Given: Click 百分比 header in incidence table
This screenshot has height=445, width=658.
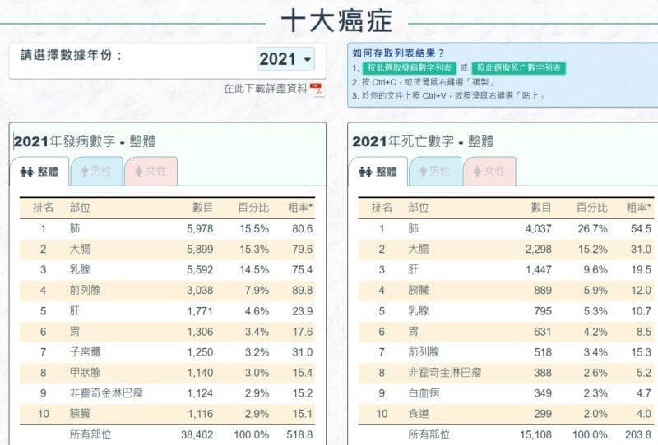Looking at the screenshot, I should pos(253,208).
